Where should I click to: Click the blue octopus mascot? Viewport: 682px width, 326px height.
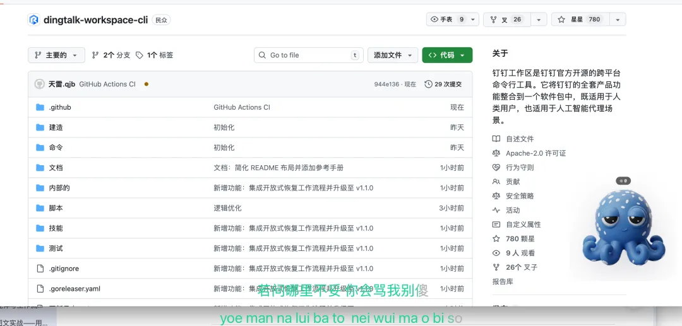click(x=624, y=228)
